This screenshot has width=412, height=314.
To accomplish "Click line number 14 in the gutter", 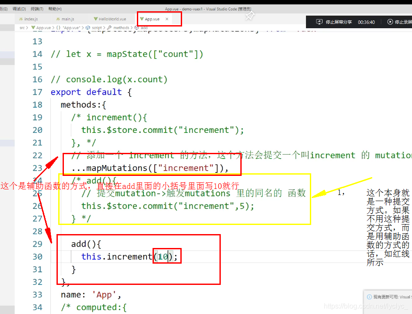I will (37, 54).
